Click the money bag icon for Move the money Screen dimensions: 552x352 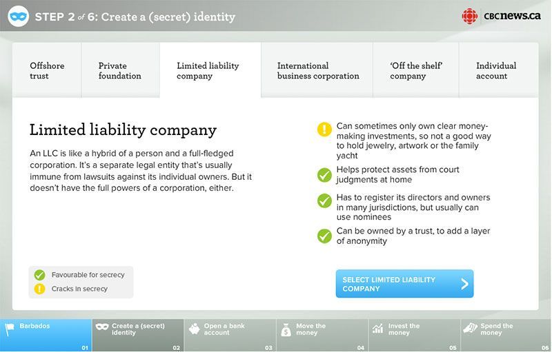(x=286, y=330)
